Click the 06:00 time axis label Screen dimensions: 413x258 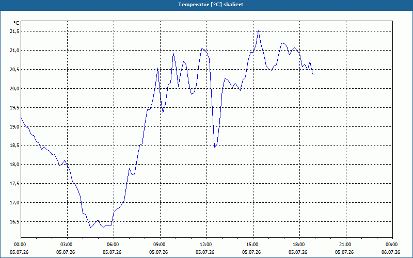click(114, 245)
